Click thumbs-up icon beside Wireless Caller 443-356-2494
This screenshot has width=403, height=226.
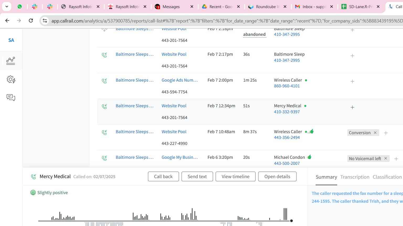click(311, 131)
